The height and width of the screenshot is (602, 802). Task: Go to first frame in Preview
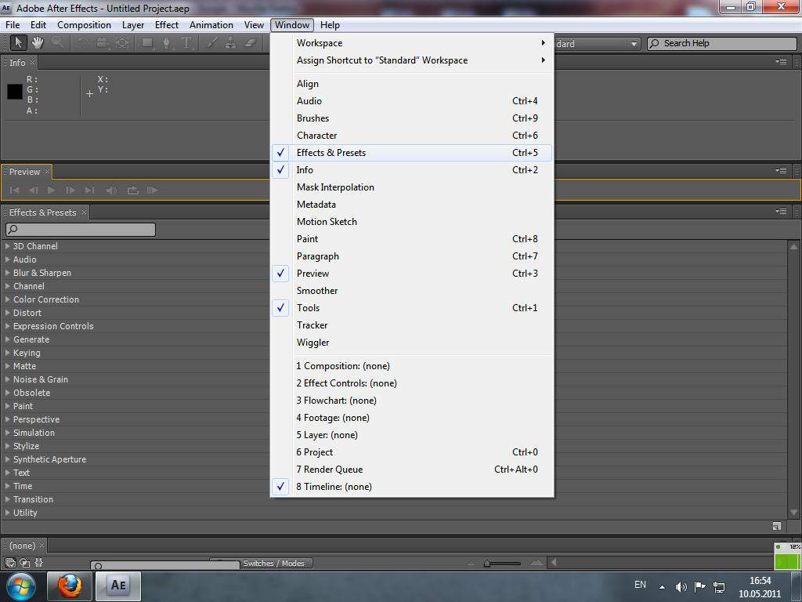coord(14,190)
